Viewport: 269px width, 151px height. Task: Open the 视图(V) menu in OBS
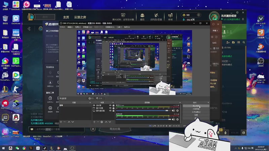78,27
